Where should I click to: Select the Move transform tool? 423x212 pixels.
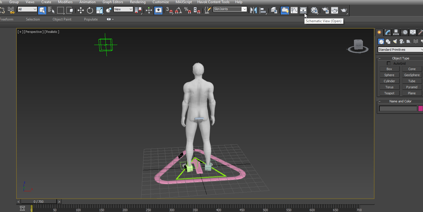coord(81,11)
